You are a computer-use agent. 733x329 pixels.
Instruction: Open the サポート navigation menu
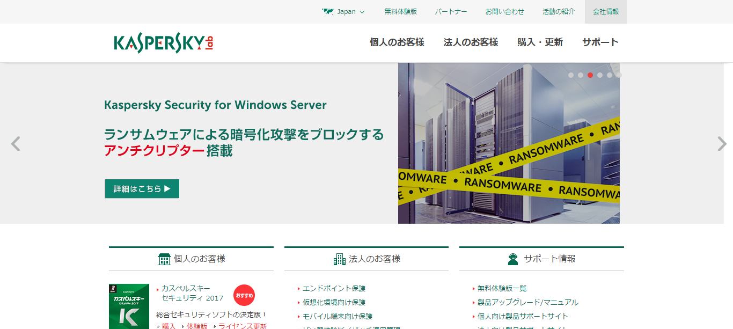(600, 42)
